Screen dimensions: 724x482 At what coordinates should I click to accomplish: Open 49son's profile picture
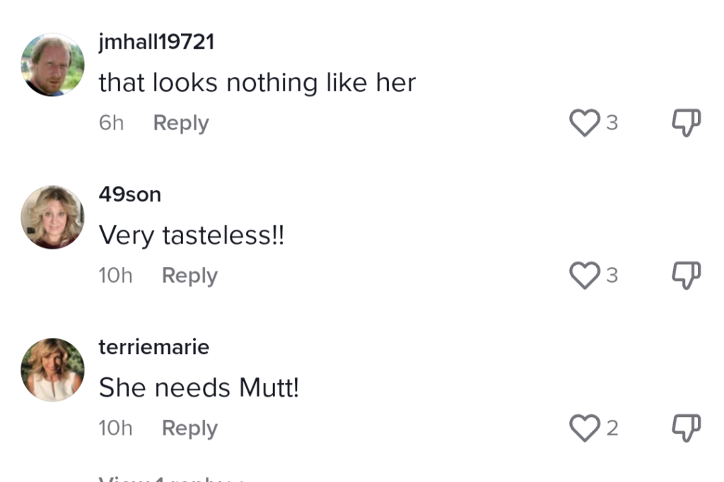coord(53,218)
